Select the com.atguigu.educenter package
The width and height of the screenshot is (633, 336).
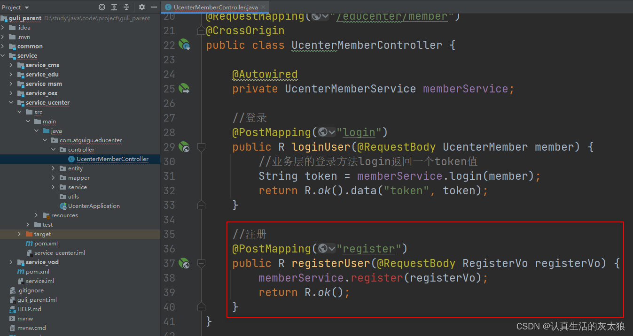[x=91, y=140]
